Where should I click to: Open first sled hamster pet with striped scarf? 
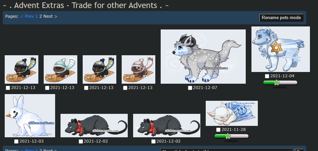[22, 69]
